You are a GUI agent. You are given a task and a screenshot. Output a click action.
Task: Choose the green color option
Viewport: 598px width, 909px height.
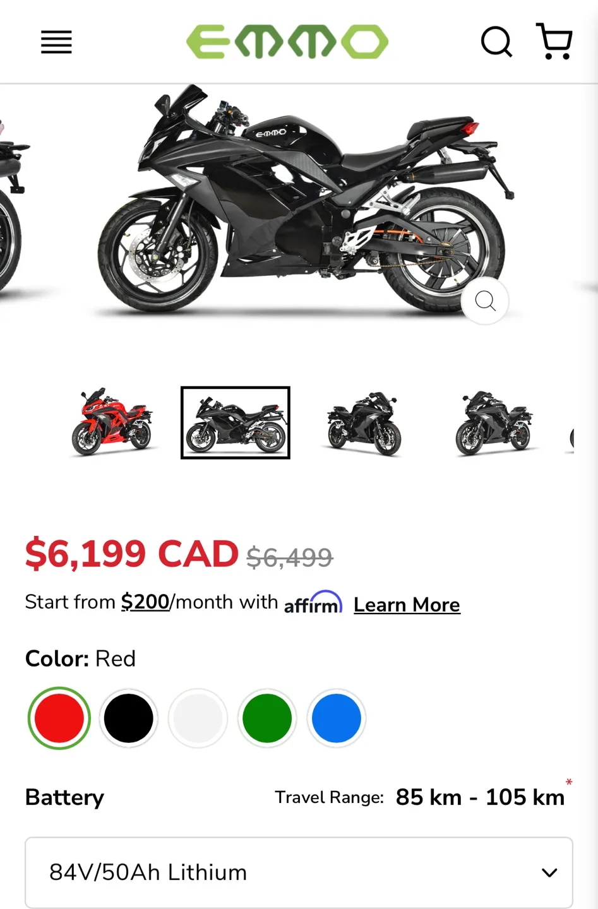(267, 718)
